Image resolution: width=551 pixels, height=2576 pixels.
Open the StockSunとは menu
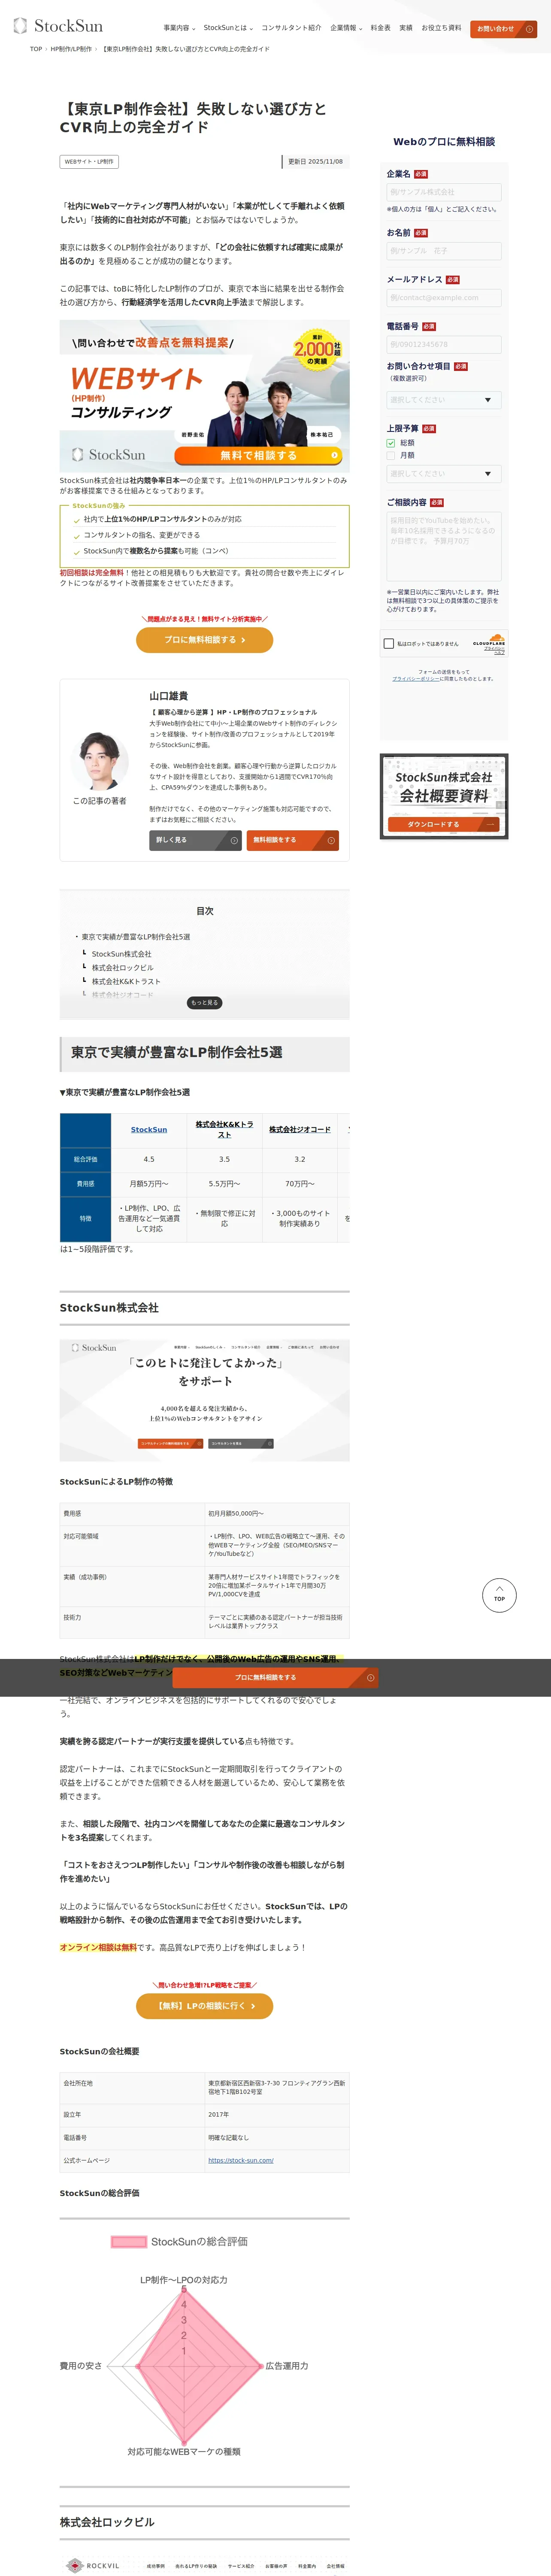228,28
